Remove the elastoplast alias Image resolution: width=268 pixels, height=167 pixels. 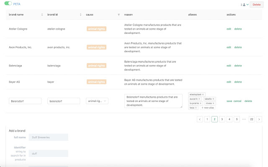(x=203, y=95)
